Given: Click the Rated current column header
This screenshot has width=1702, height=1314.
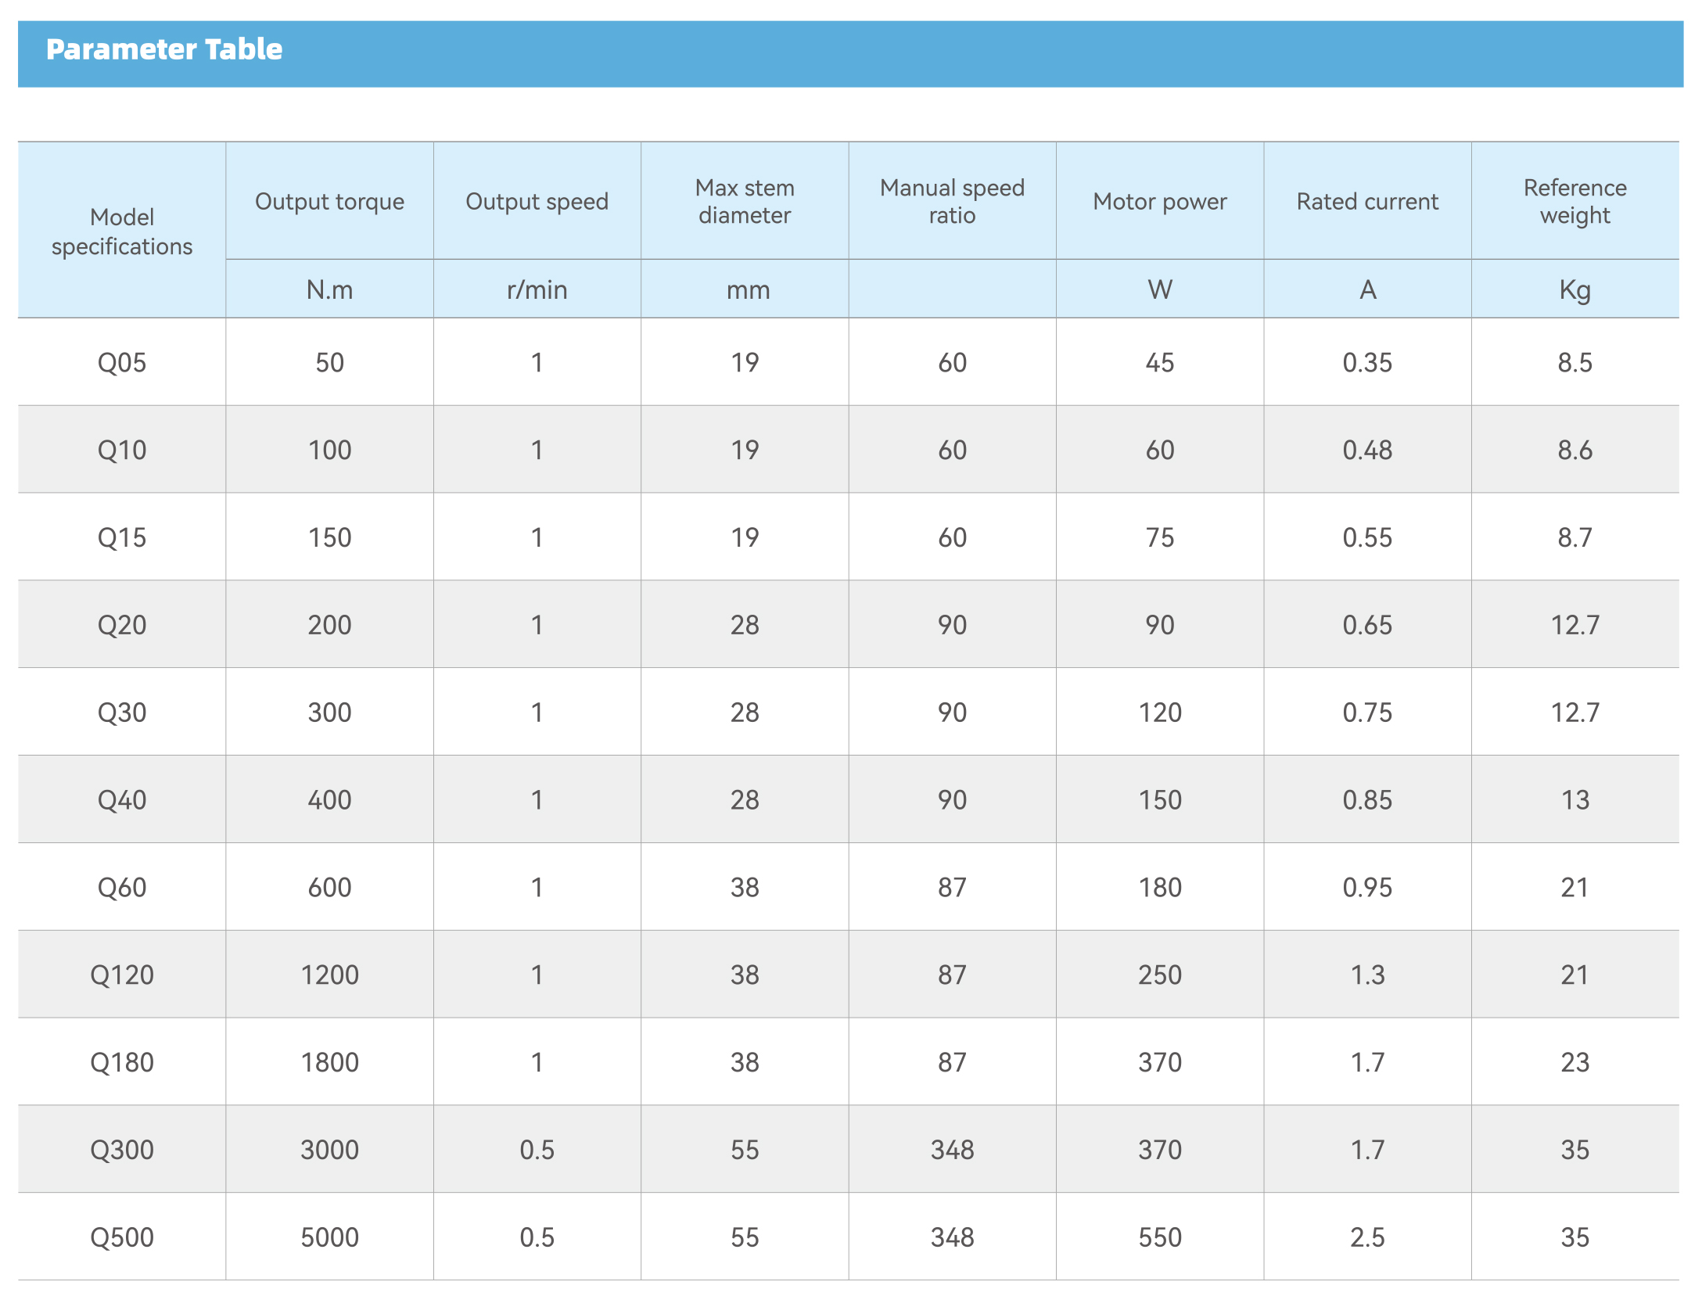Looking at the screenshot, I should pos(1367,202).
